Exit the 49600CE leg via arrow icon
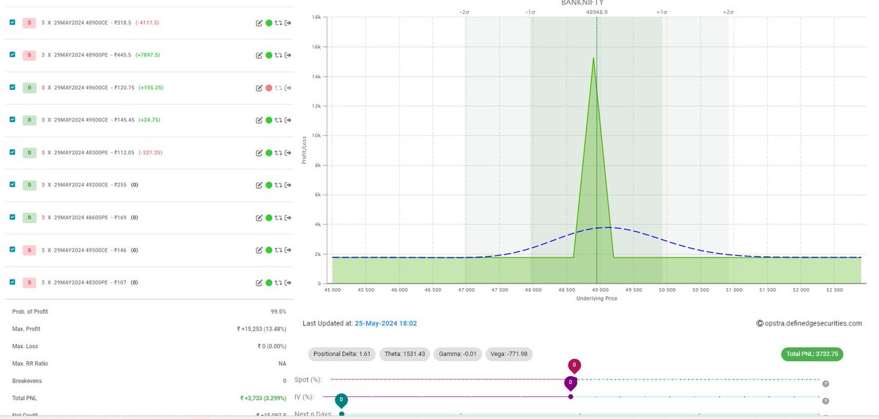 (288, 88)
